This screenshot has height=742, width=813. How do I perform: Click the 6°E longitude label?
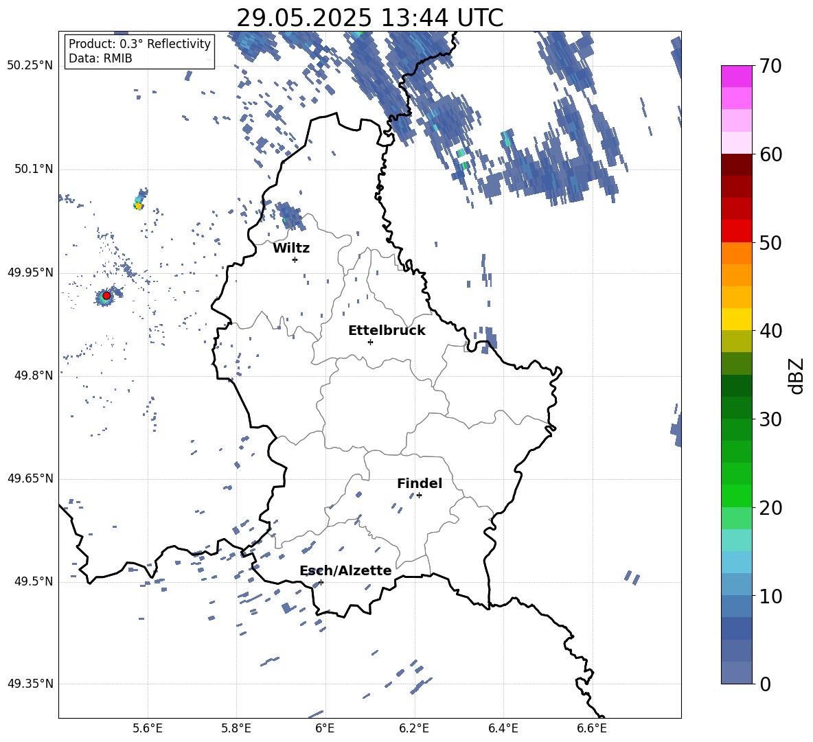click(325, 729)
